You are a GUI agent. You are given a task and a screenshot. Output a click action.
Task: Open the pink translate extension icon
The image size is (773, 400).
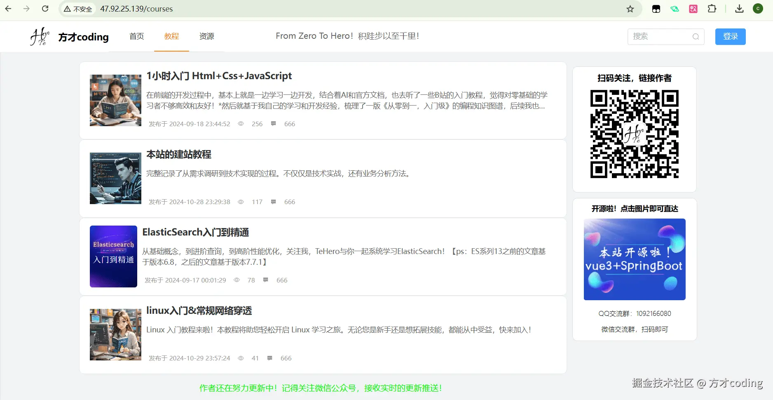(x=693, y=9)
